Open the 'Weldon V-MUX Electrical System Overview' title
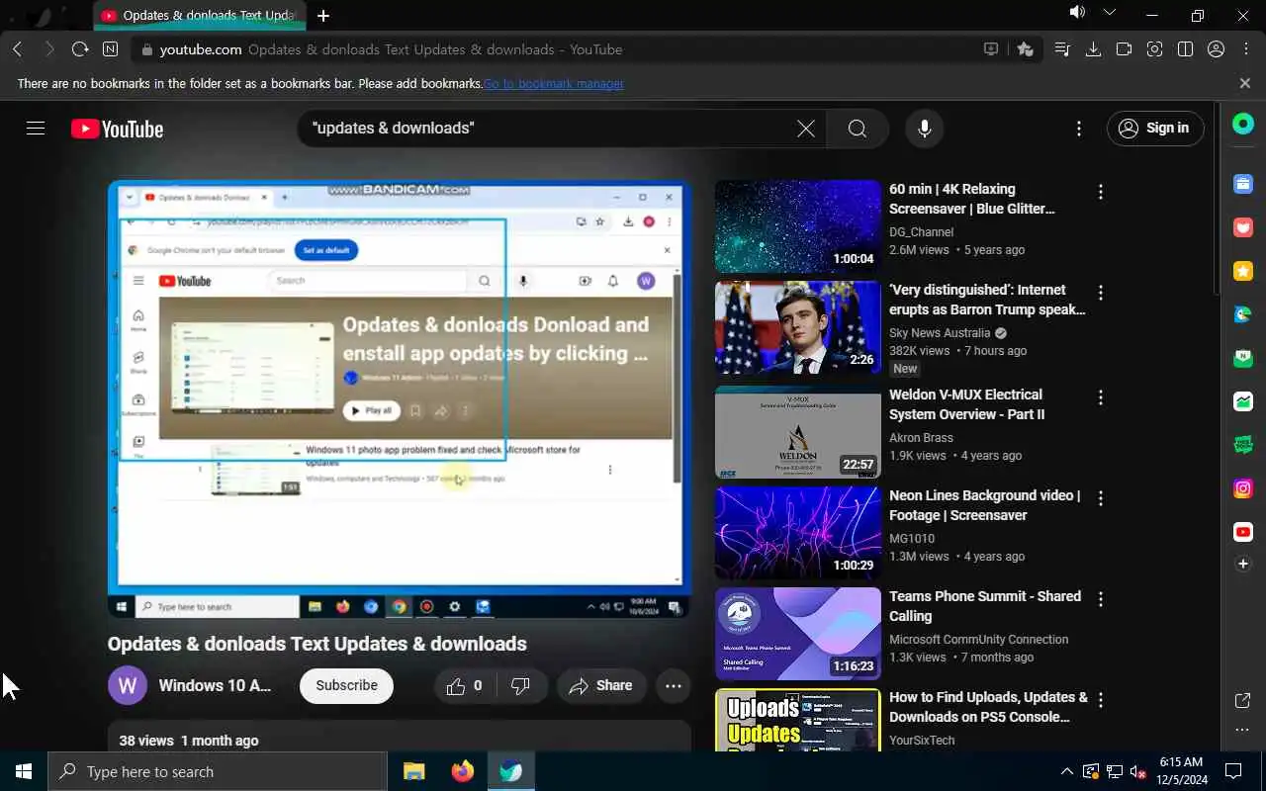The image size is (1266, 791). click(966, 404)
